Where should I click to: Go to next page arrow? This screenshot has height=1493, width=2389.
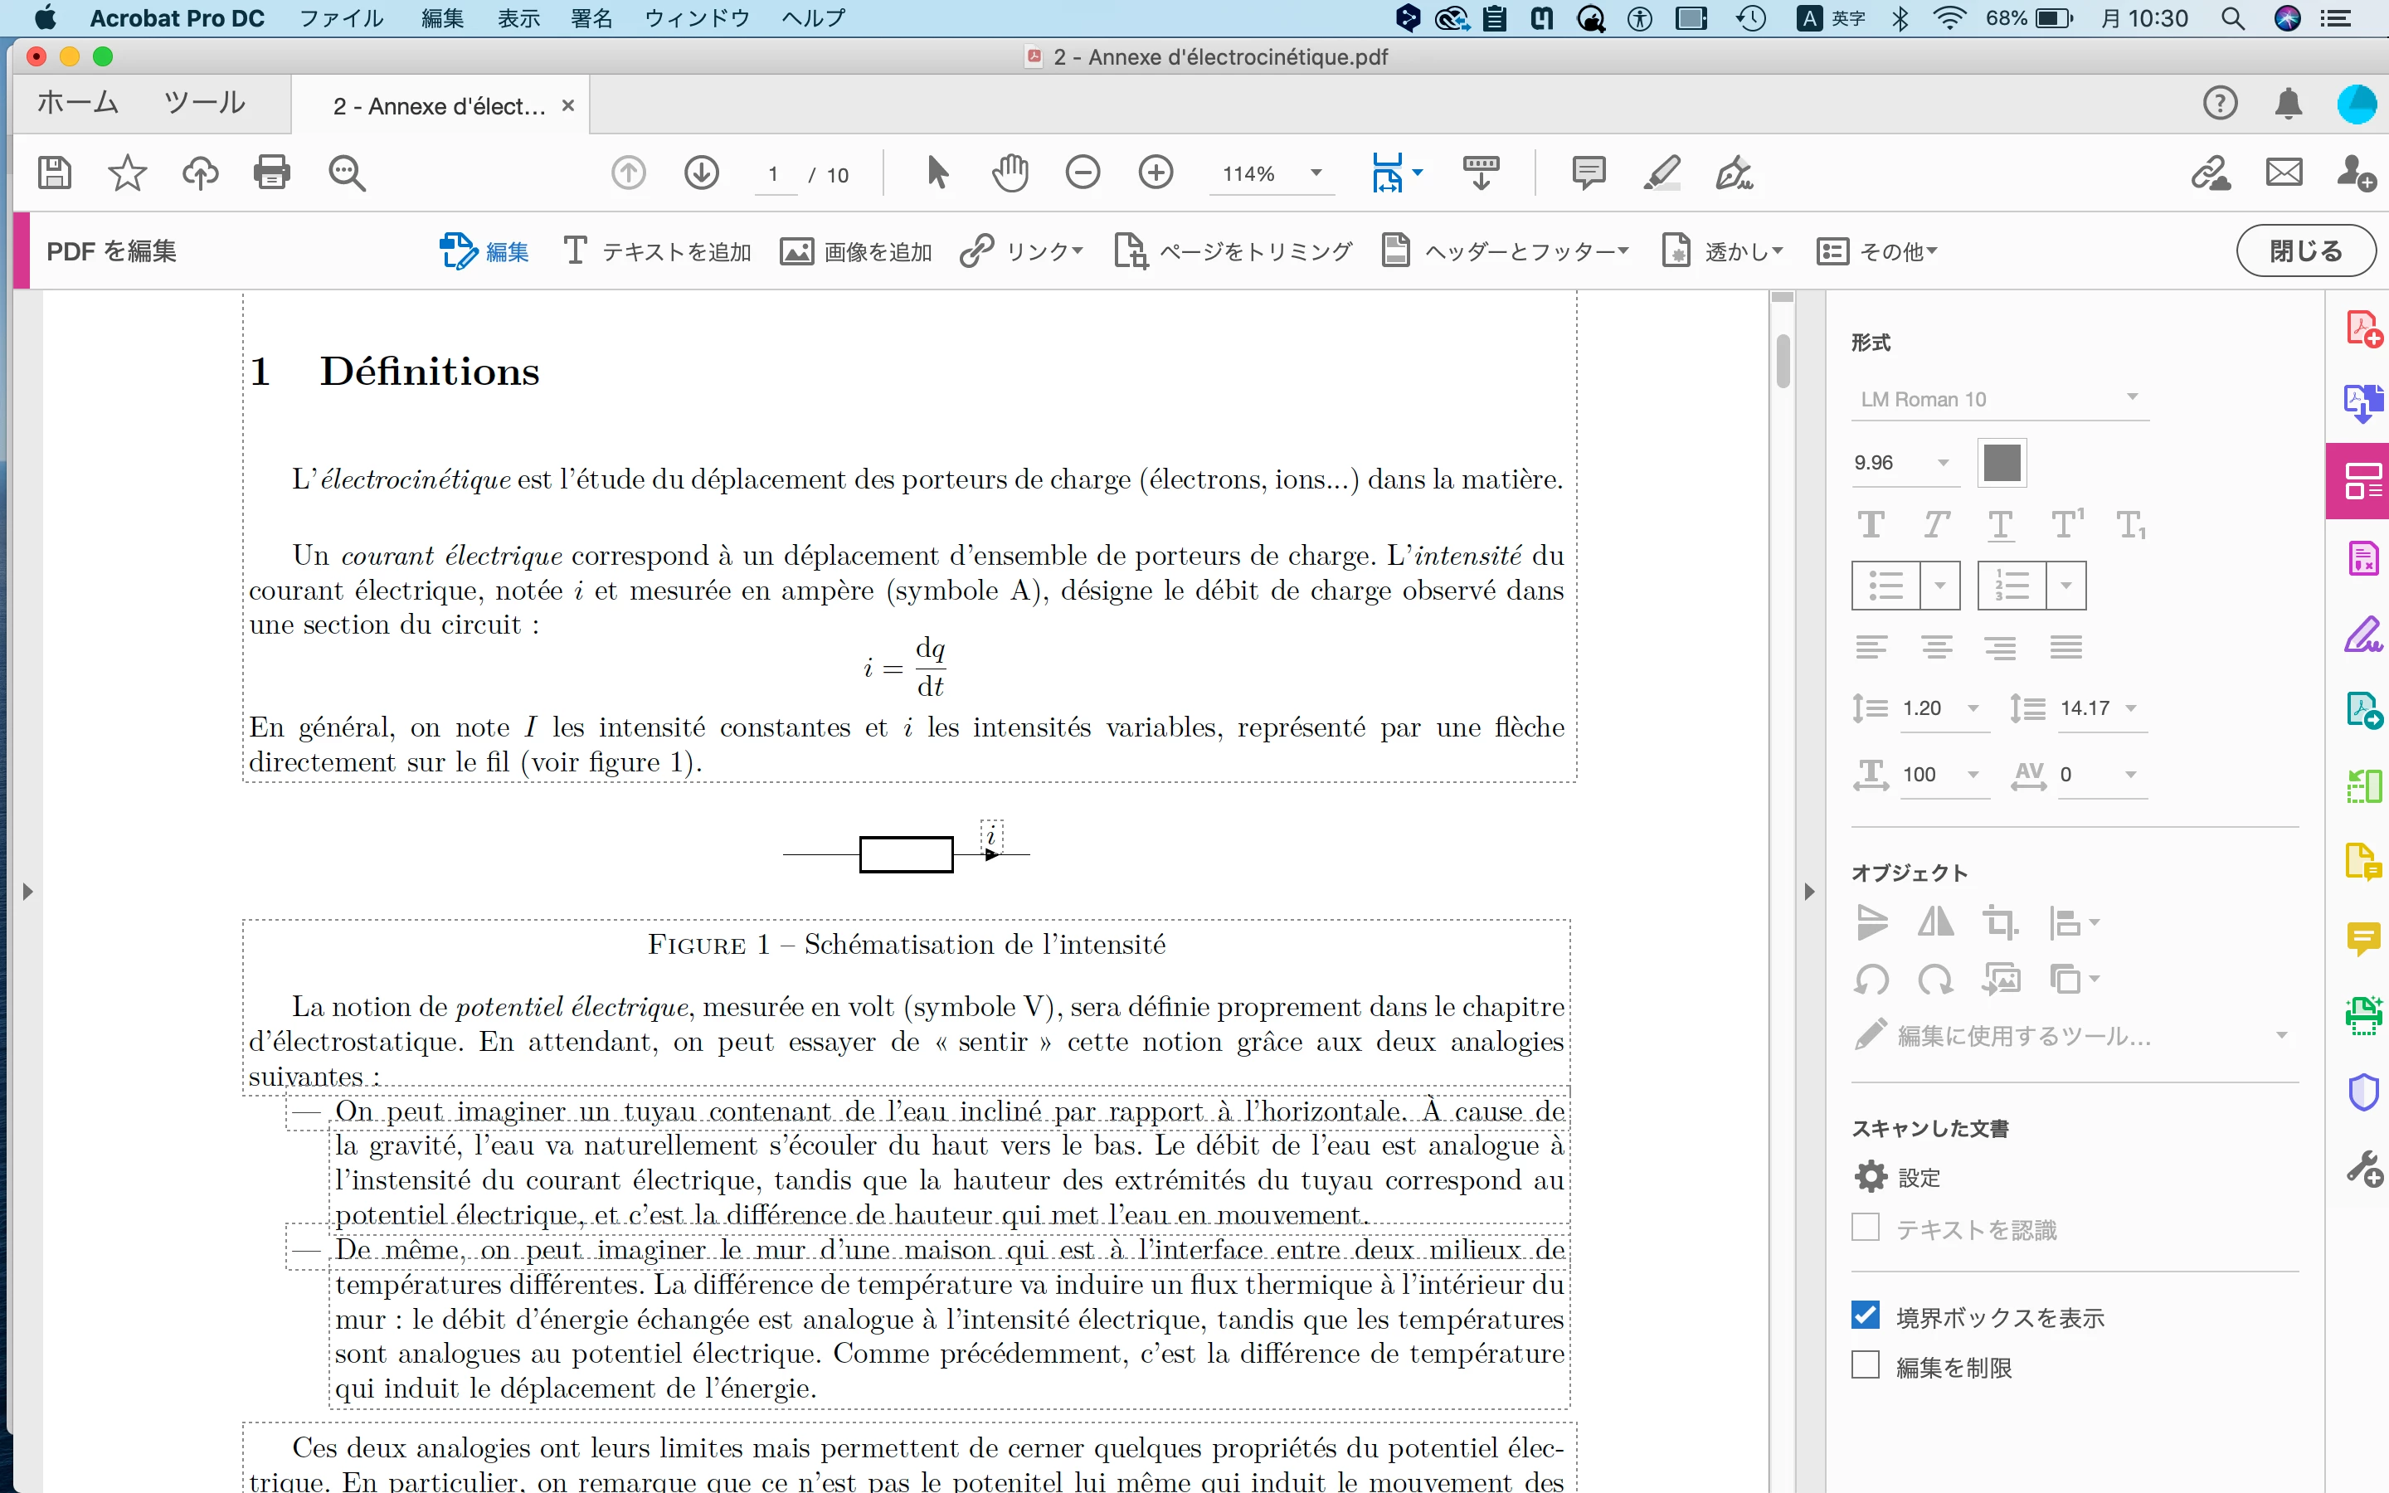701,173
